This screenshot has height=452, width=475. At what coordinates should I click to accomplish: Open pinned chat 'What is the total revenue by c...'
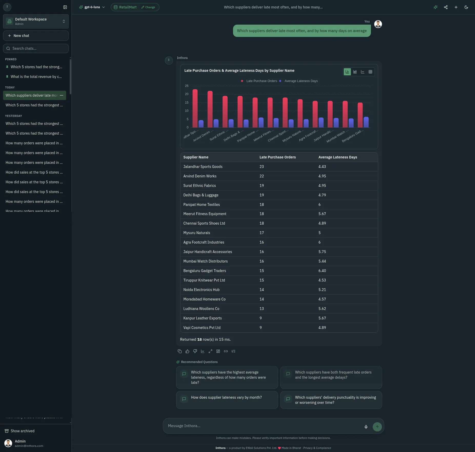(x=34, y=77)
